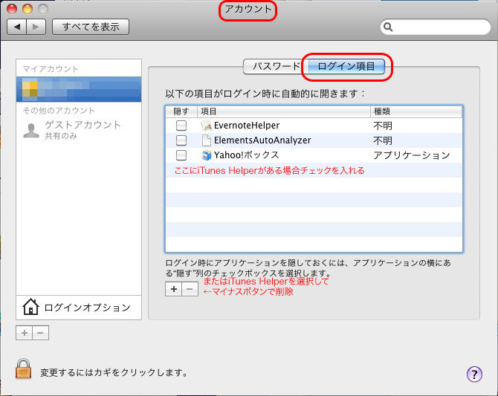Select the EvernoteHelper login item
The width and height of the screenshot is (498, 396).
coord(314,126)
